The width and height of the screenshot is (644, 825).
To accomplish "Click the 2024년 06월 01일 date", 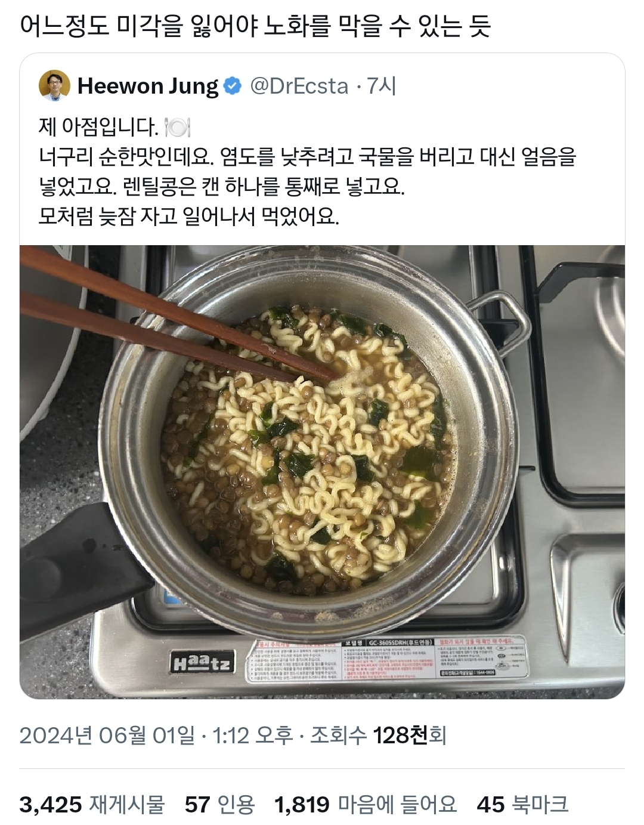I will click(x=107, y=735).
